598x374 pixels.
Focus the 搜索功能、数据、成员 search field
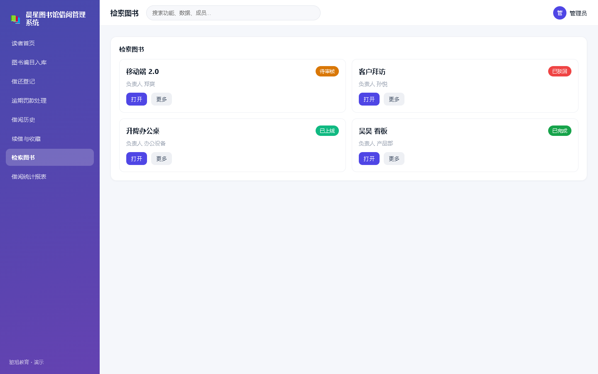click(233, 13)
